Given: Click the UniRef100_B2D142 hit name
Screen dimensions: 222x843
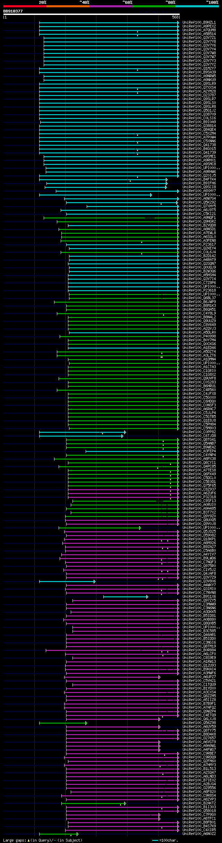Looking at the screenshot, I should tap(199, 256).
